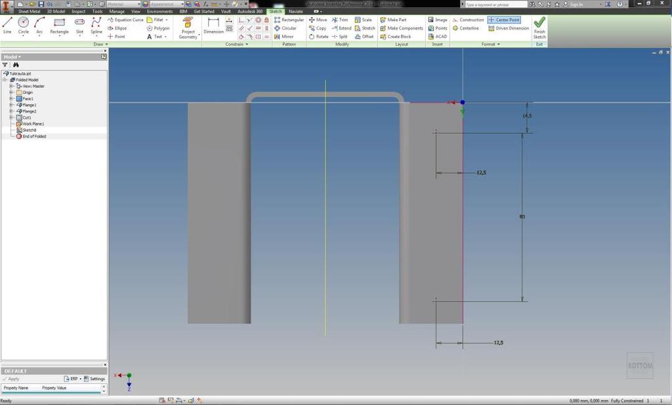
Task: Select the Circle sketch tool
Action: pos(23,26)
